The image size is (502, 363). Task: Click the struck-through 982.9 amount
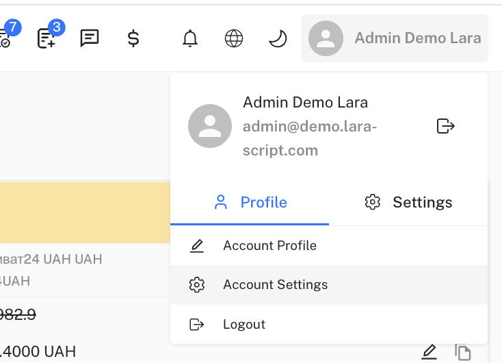(x=17, y=314)
